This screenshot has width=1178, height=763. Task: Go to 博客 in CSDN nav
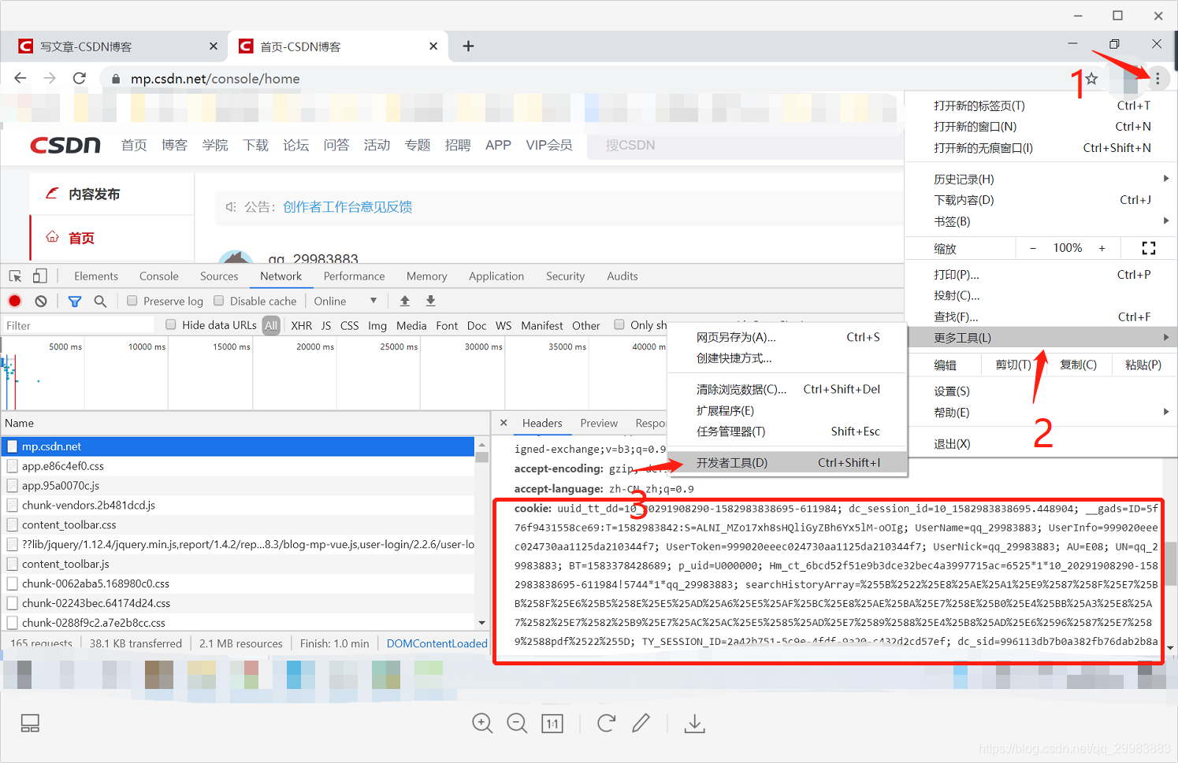(x=174, y=145)
